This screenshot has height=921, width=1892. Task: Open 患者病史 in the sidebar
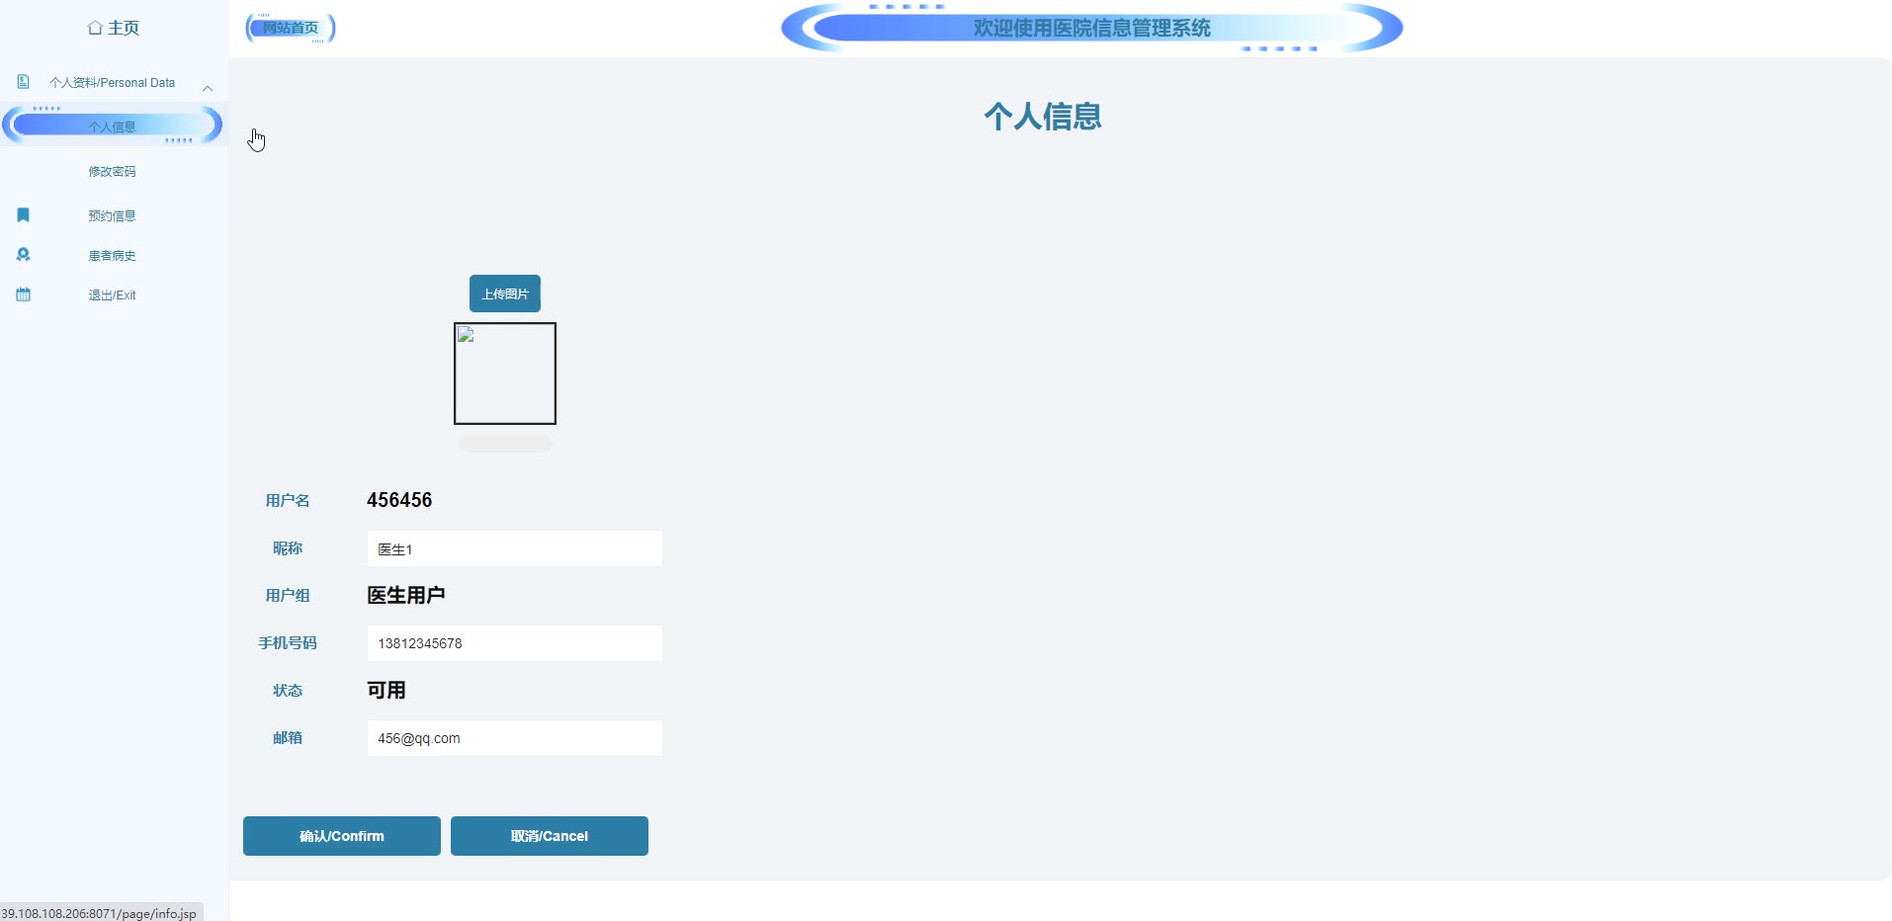pos(112,255)
